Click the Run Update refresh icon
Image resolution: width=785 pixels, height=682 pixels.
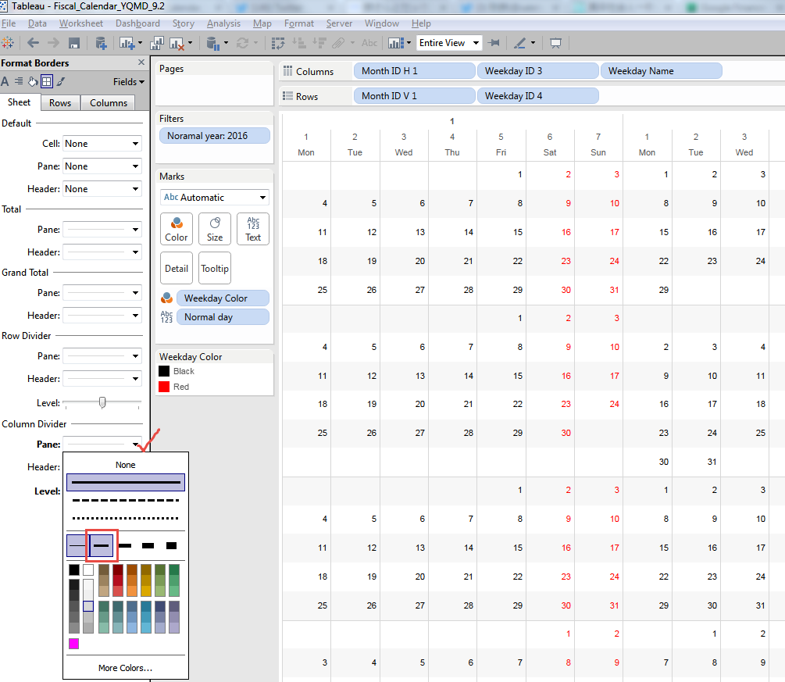pyautogui.click(x=242, y=43)
